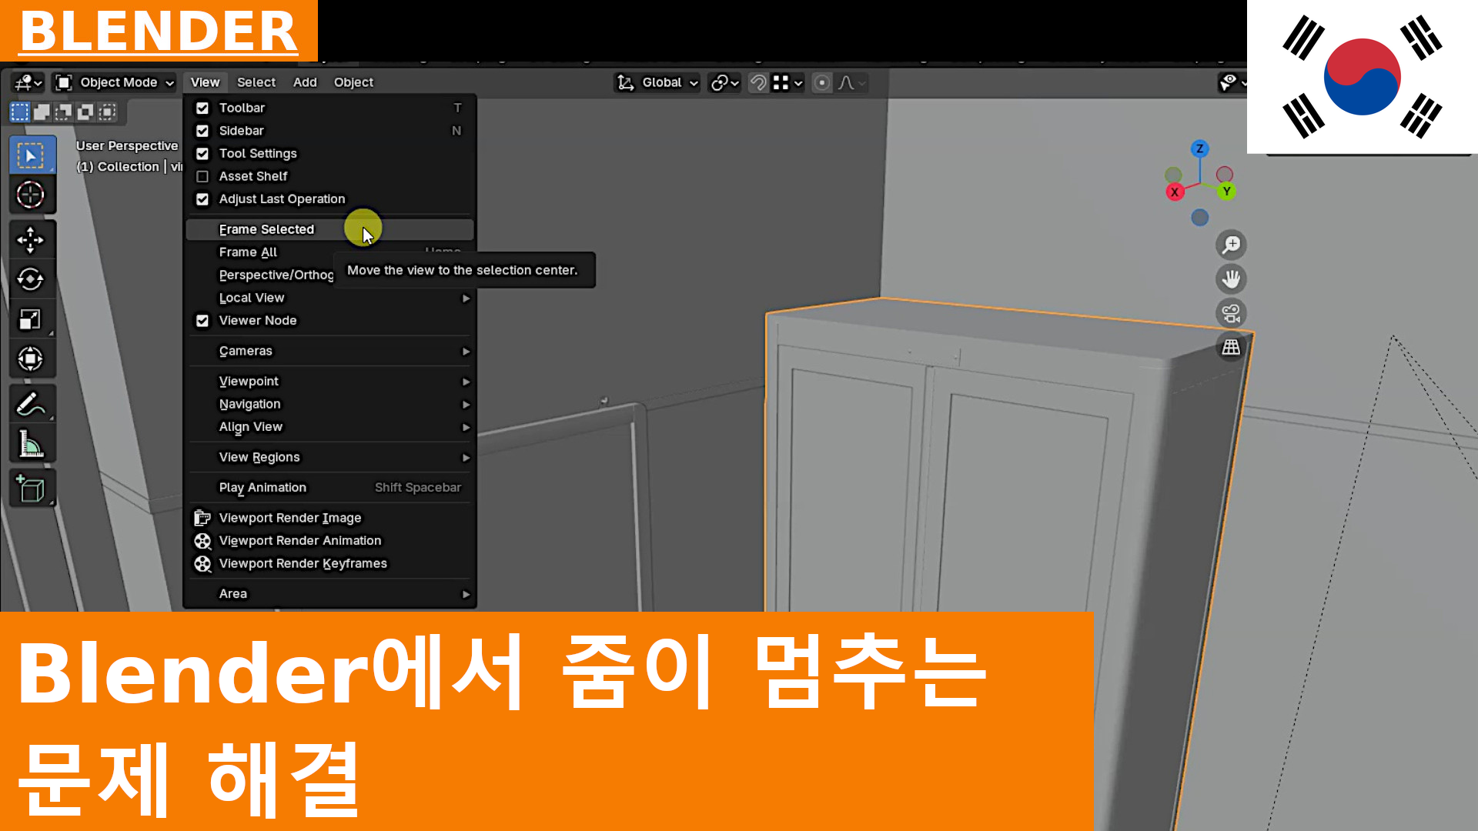This screenshot has height=831, width=1478.
Task: Select the Annotate tool
Action: (x=32, y=404)
